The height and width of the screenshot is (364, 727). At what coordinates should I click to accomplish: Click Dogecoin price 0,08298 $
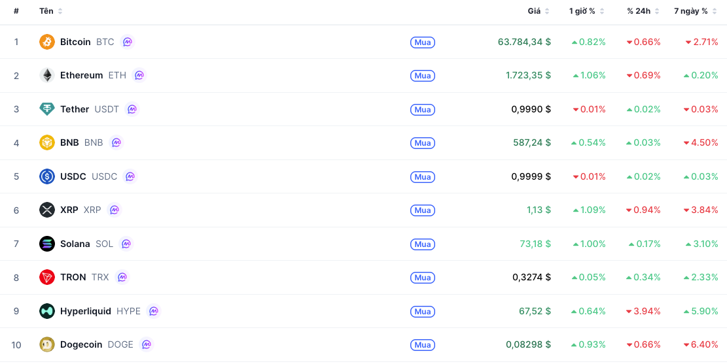point(529,344)
